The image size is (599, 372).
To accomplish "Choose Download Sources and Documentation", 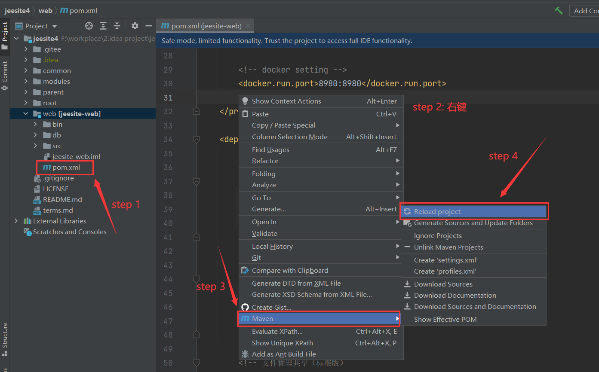I will [473, 306].
